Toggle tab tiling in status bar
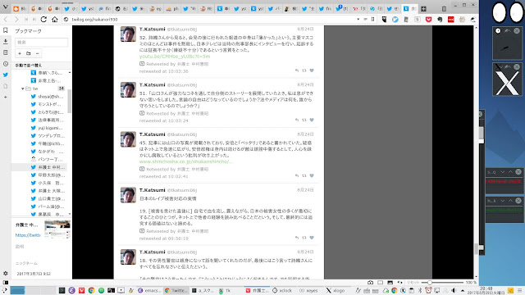525x295 pixels. (x=381, y=283)
